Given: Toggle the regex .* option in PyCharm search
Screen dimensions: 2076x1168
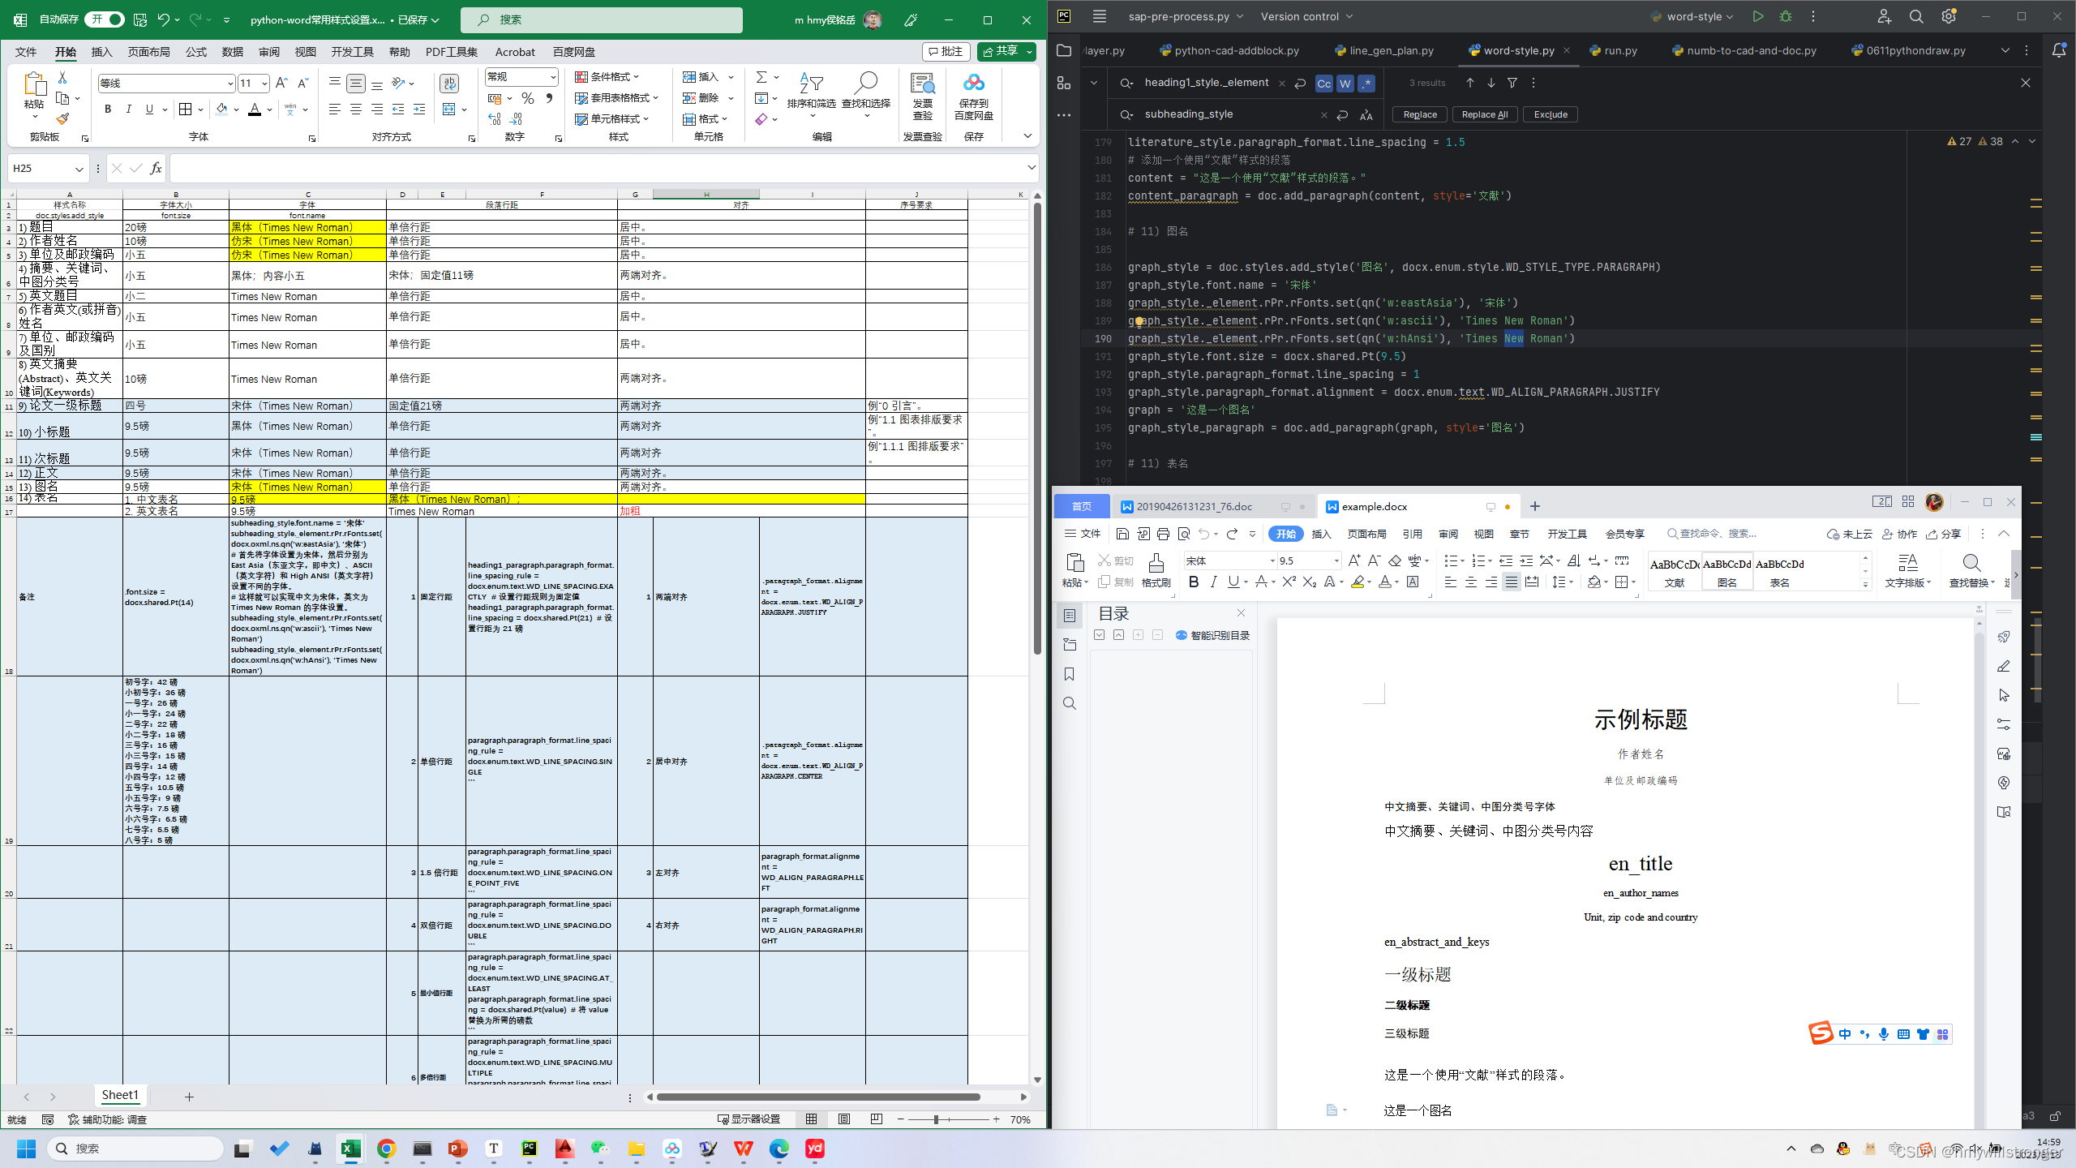Looking at the screenshot, I should [x=1366, y=84].
